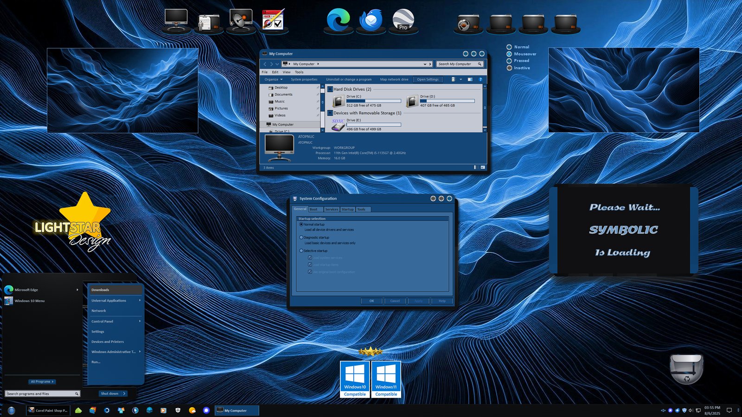Open Drive (D:) hard disk icon
Viewport: 742px width, 417px height.
pyautogui.click(x=412, y=101)
